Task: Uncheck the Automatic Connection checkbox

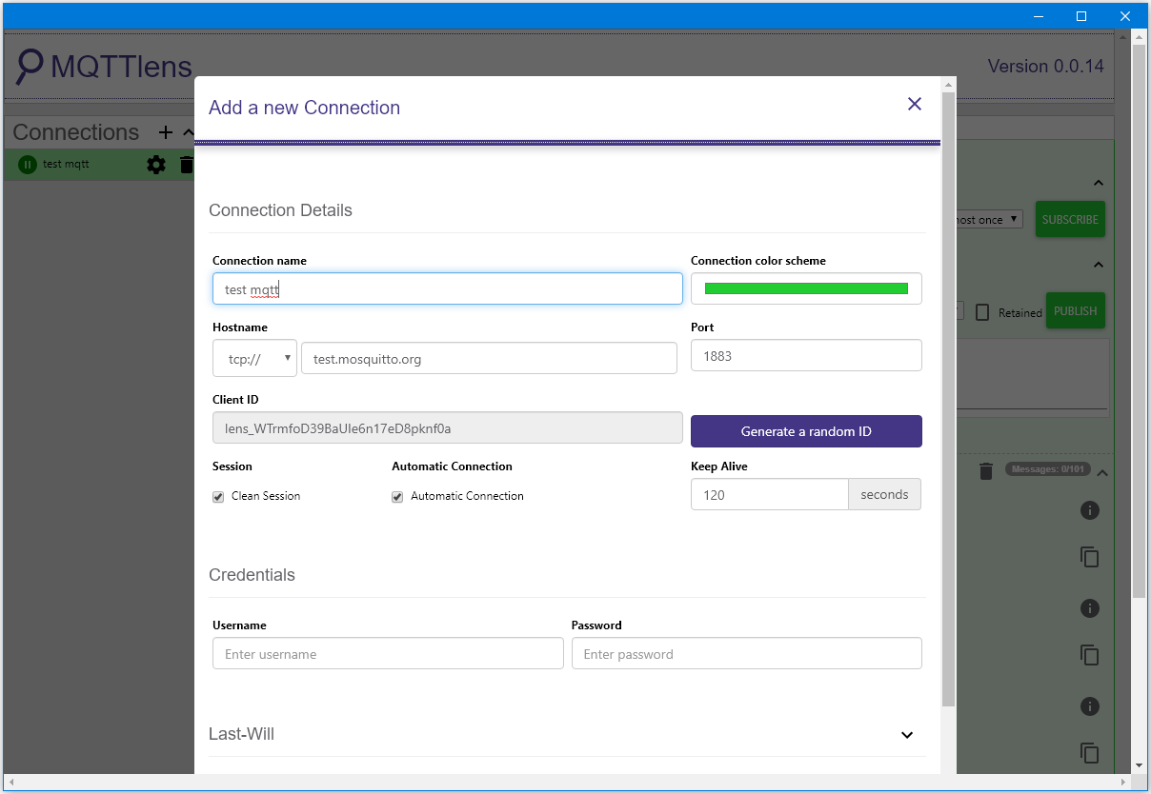Action: click(397, 497)
